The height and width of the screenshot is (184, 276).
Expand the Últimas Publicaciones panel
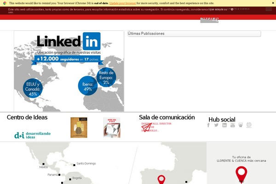[x=193, y=34]
